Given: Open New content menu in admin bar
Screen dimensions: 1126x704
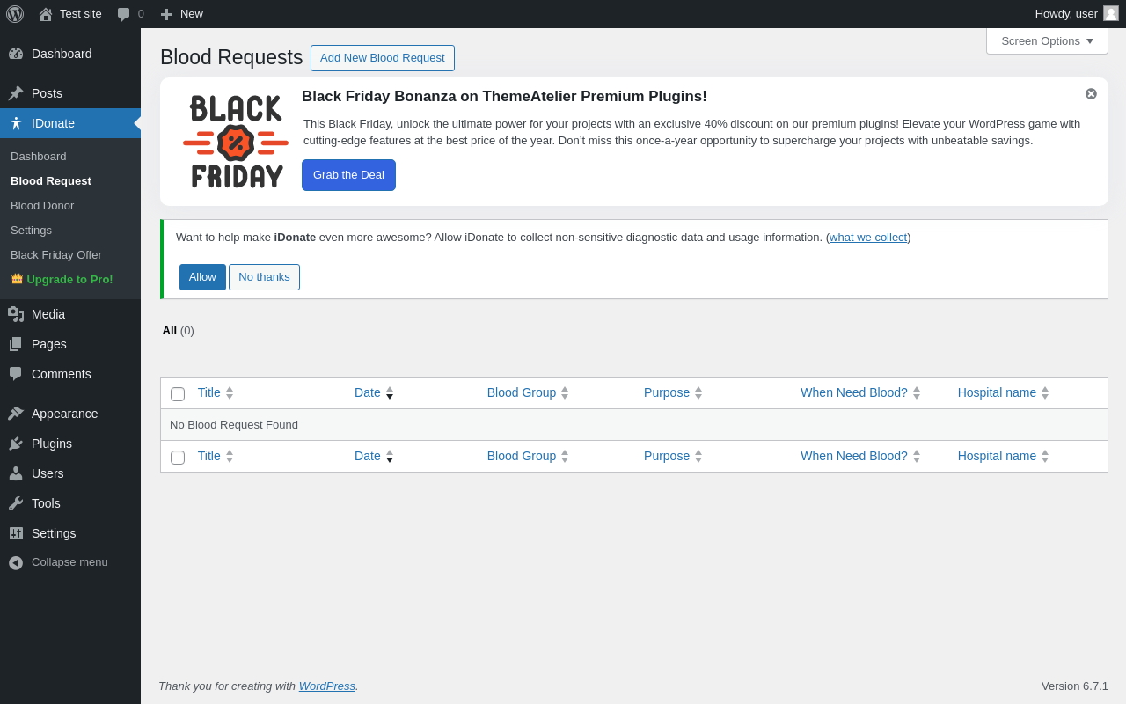Looking at the screenshot, I should (x=182, y=14).
